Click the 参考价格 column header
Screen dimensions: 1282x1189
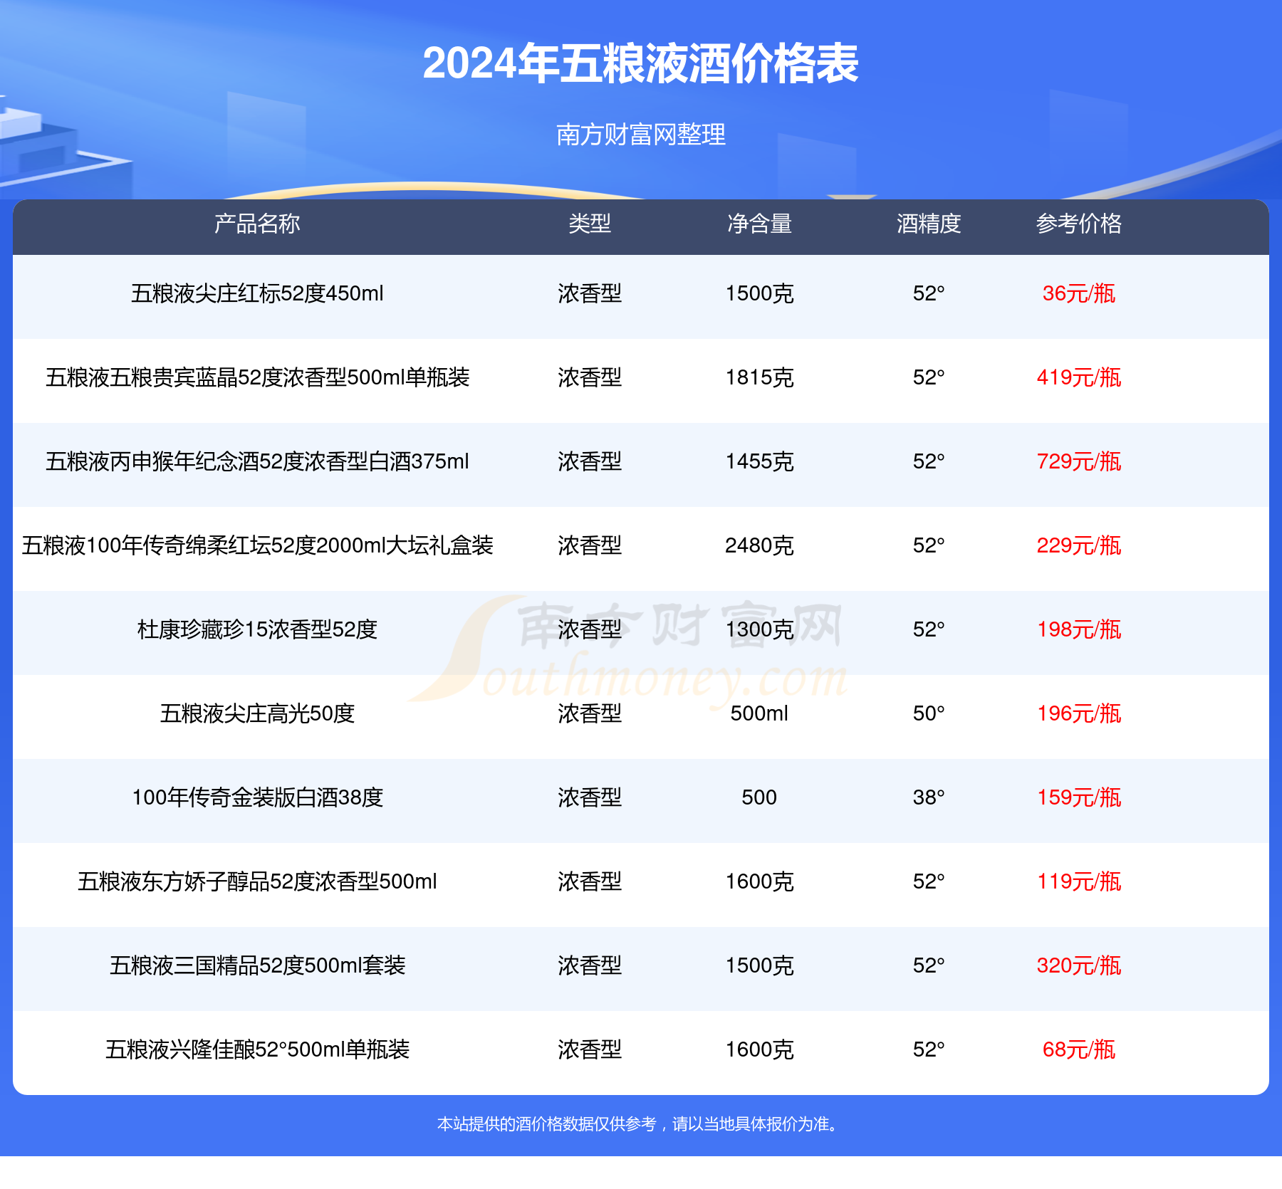1079,224
